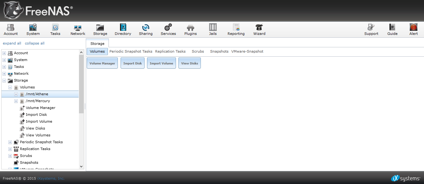Image resolution: width=424 pixels, height=184 pixels.
Task: Click the iXsystems logo in footer
Action: (x=406, y=178)
